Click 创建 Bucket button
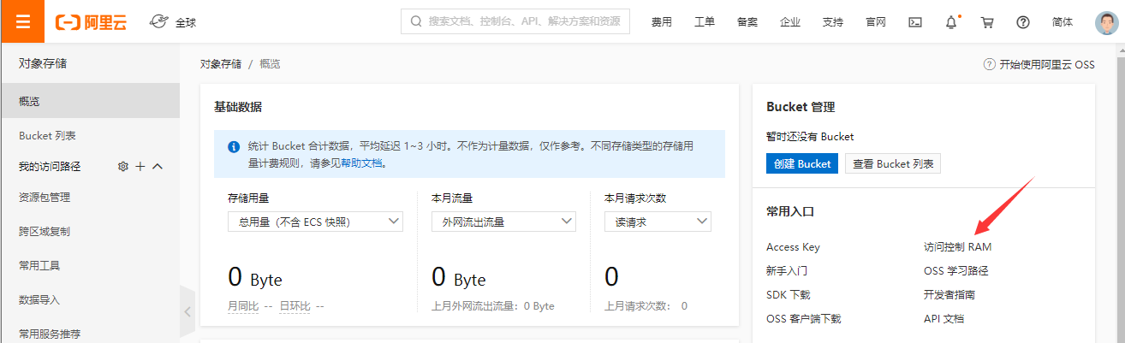1125x343 pixels. 802,163
